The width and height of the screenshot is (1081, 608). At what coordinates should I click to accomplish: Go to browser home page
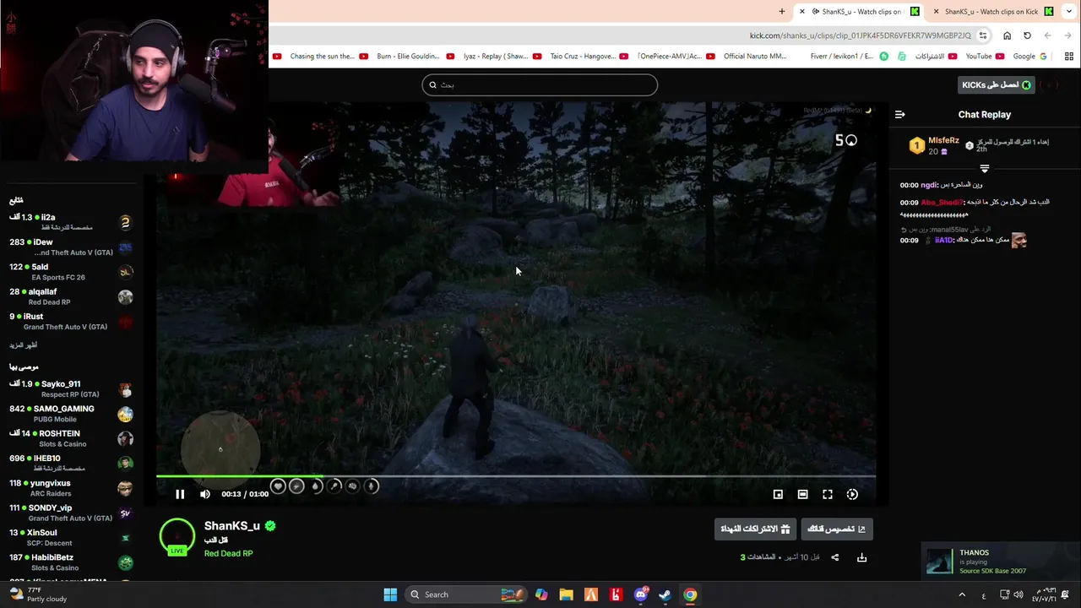(1007, 35)
